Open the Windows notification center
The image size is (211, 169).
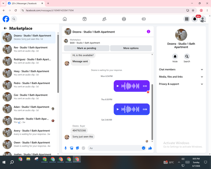point(206,162)
